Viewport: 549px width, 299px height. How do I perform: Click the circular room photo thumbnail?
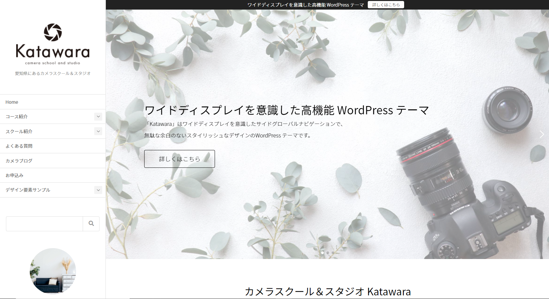point(53,271)
